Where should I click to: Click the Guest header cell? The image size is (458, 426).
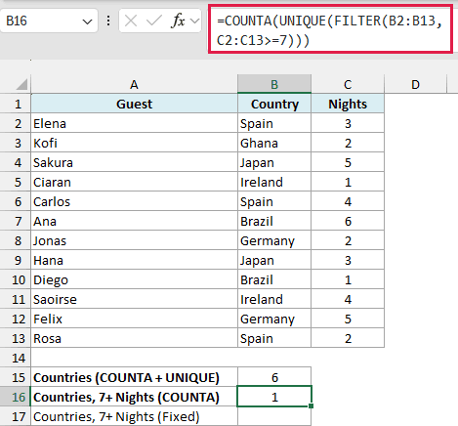tap(134, 104)
